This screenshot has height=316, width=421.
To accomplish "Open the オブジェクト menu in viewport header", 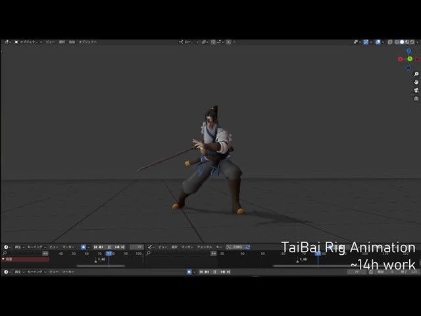I will click(x=87, y=42).
